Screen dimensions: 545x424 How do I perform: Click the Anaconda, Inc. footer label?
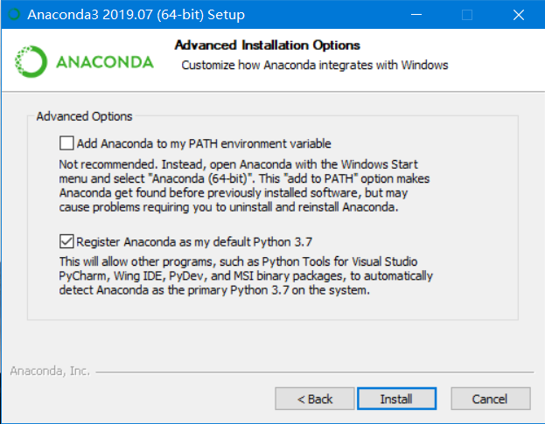coord(50,371)
